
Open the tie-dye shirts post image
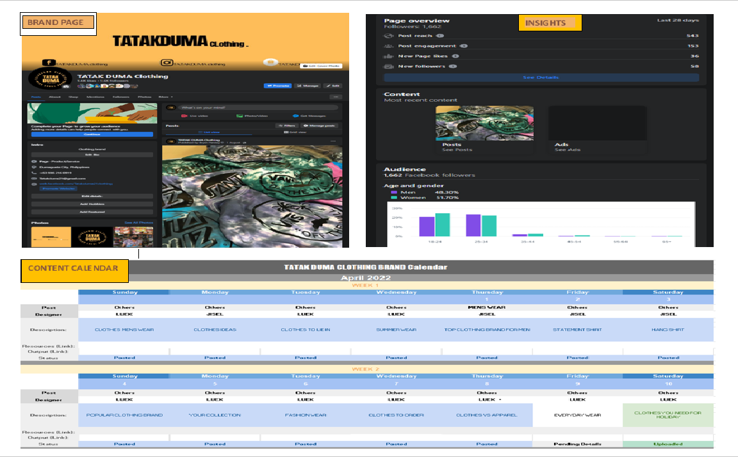252,196
